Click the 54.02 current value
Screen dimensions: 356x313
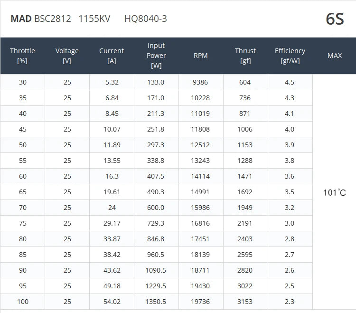click(x=112, y=302)
